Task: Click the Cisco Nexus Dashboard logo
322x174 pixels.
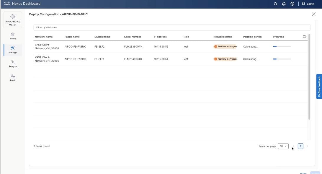Action: [22, 4]
